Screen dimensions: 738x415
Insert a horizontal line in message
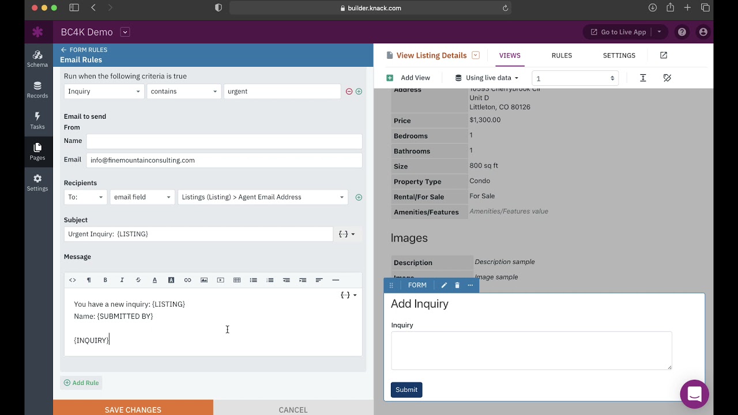tap(336, 280)
